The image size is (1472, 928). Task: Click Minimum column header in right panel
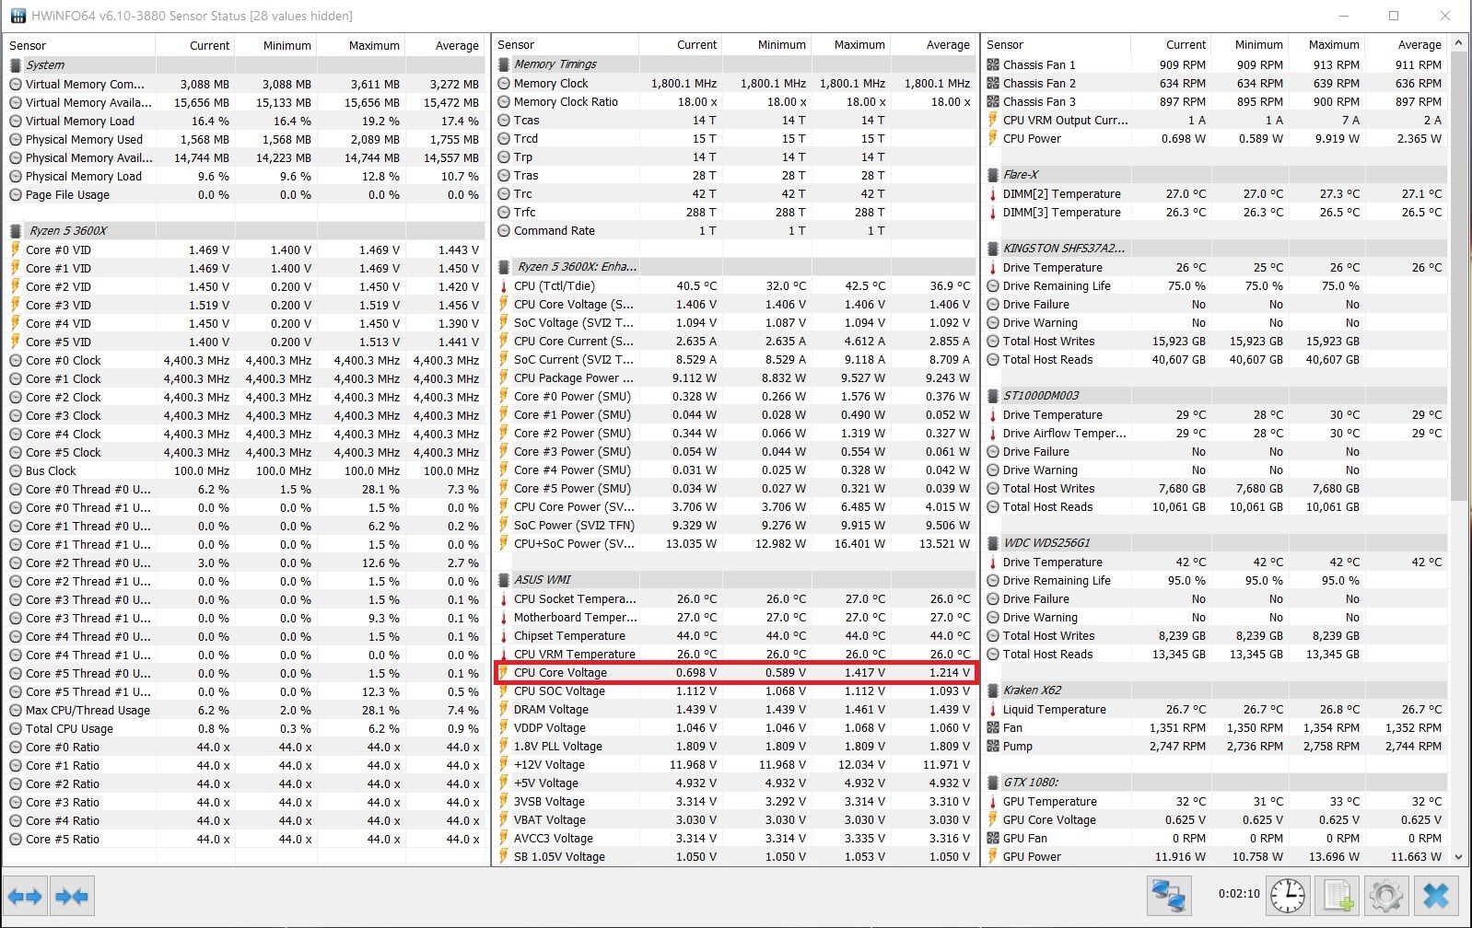(x=1248, y=44)
